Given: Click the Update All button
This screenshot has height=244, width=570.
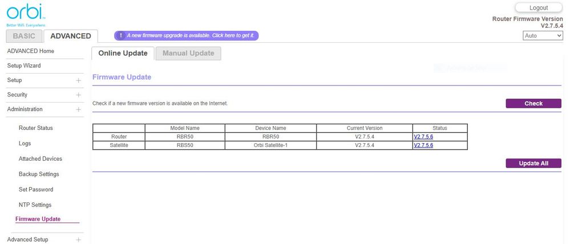Looking at the screenshot, I should coord(533,164).
